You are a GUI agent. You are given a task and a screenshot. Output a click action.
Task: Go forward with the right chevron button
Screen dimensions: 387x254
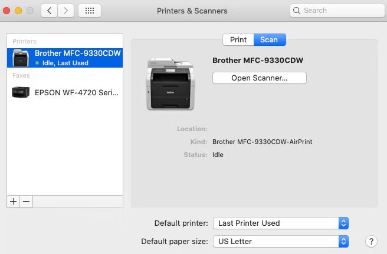(65, 11)
